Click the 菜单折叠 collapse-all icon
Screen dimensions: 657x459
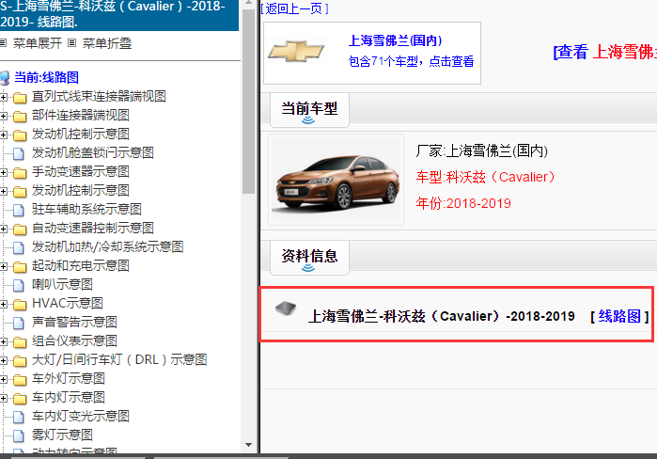pos(72,42)
